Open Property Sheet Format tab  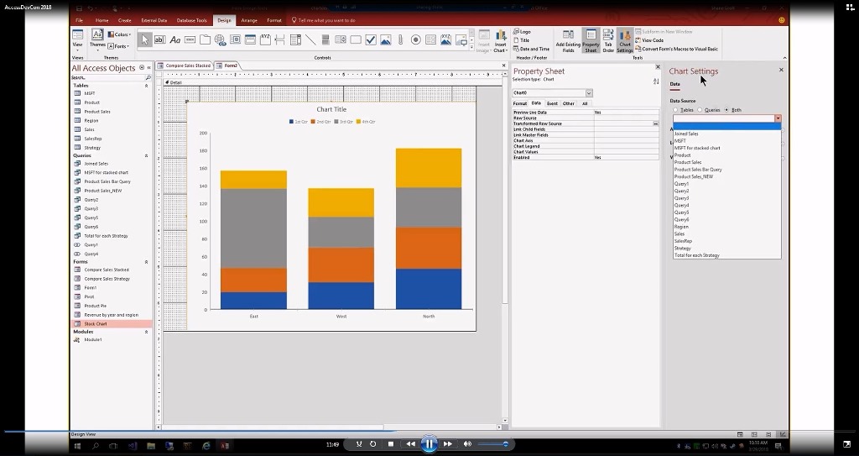[519, 103]
